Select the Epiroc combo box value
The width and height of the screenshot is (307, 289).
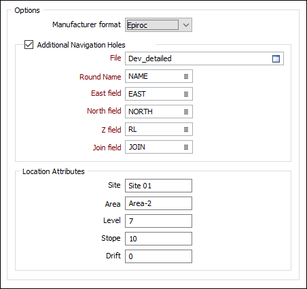click(153, 25)
